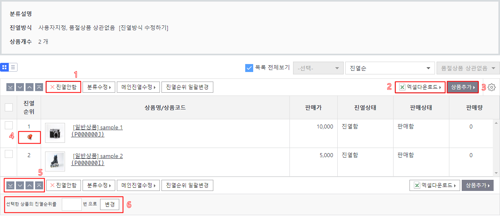Open the gear settings icon
This screenshot has height=216, width=500.
491,88
